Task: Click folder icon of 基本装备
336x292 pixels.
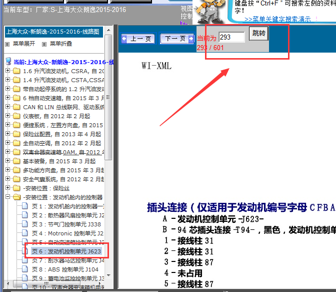Action: (x=16, y=161)
